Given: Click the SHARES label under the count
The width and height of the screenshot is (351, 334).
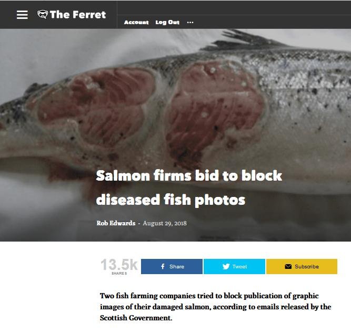Looking at the screenshot, I should pos(119,273).
